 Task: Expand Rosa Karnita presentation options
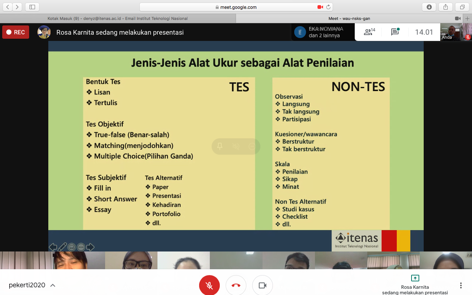415,285
